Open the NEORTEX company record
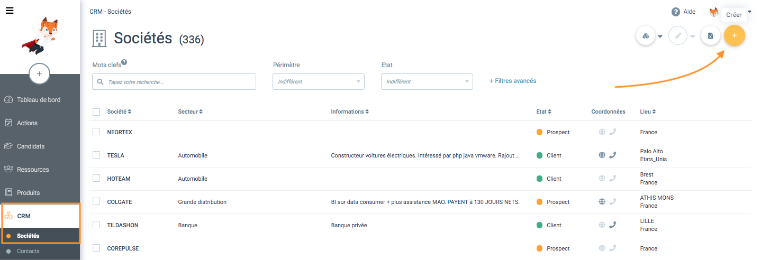761x260 pixels. point(120,132)
